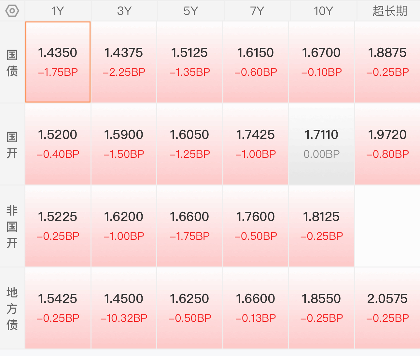Click the 1.8875 国债 超长期 cell
This screenshot has width=420, height=356.
(387, 62)
